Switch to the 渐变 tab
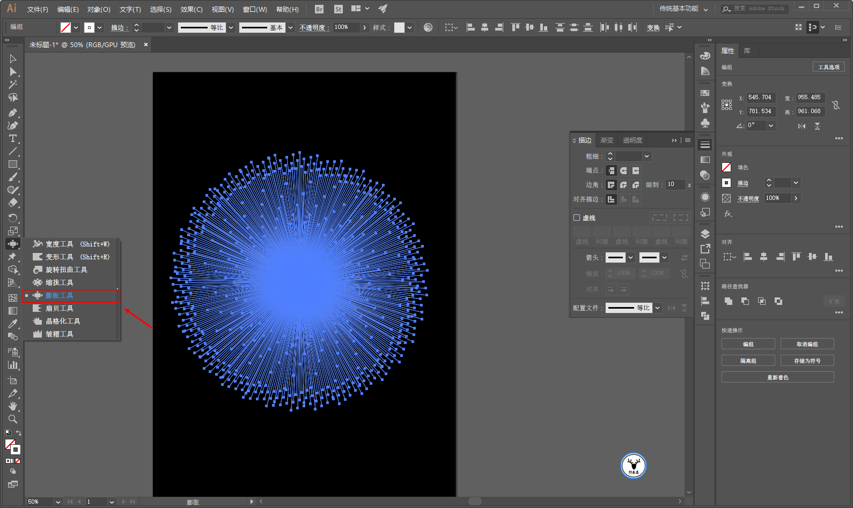The height and width of the screenshot is (508, 853). [607, 140]
